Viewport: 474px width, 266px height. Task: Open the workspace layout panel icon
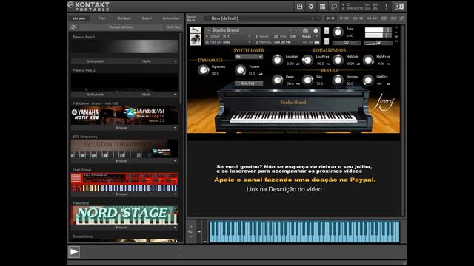(323, 7)
